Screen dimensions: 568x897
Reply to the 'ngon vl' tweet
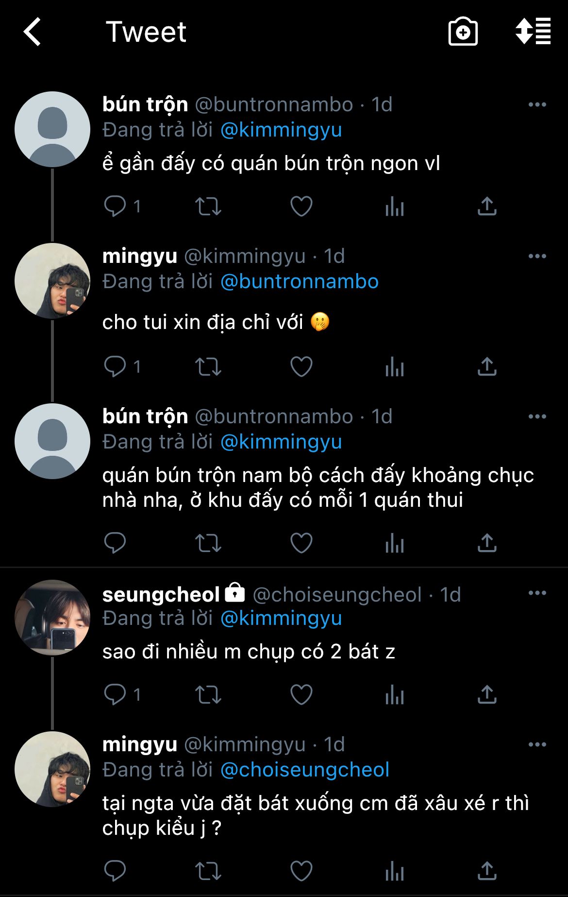[x=115, y=206]
